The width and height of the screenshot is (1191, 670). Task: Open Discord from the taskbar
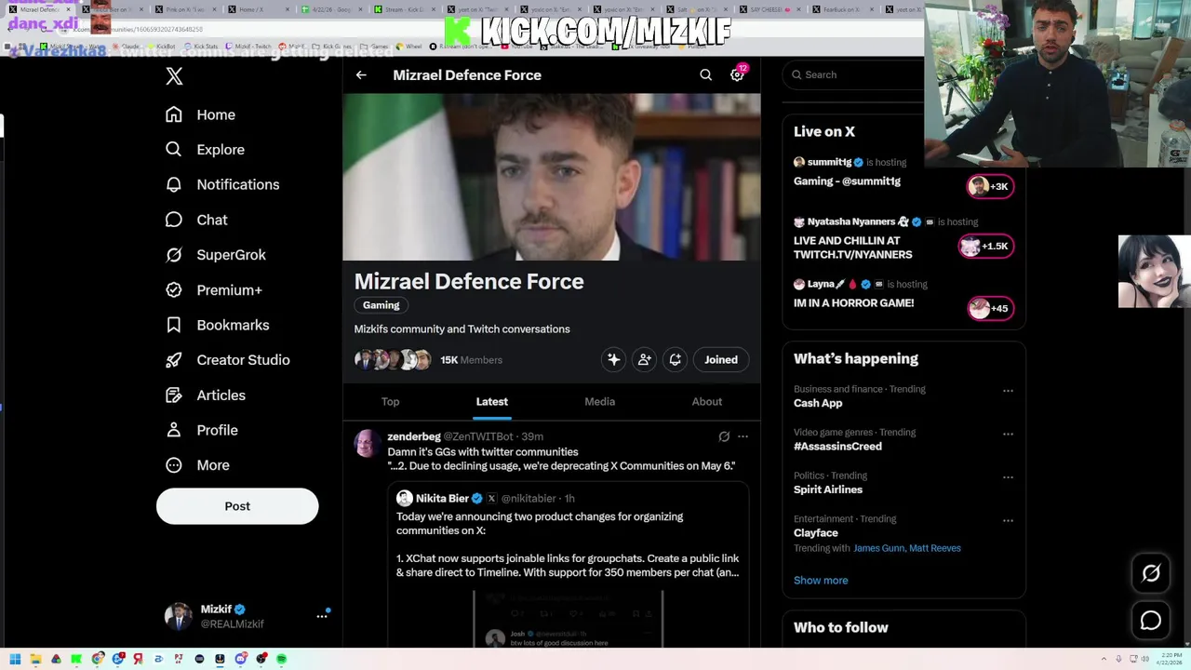240,659
